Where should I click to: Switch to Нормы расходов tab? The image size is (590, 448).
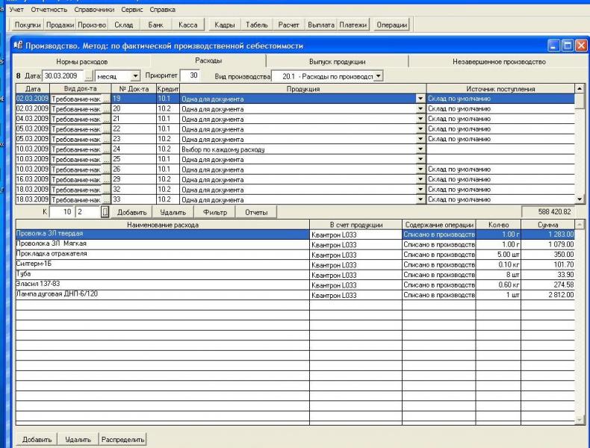[x=81, y=62]
